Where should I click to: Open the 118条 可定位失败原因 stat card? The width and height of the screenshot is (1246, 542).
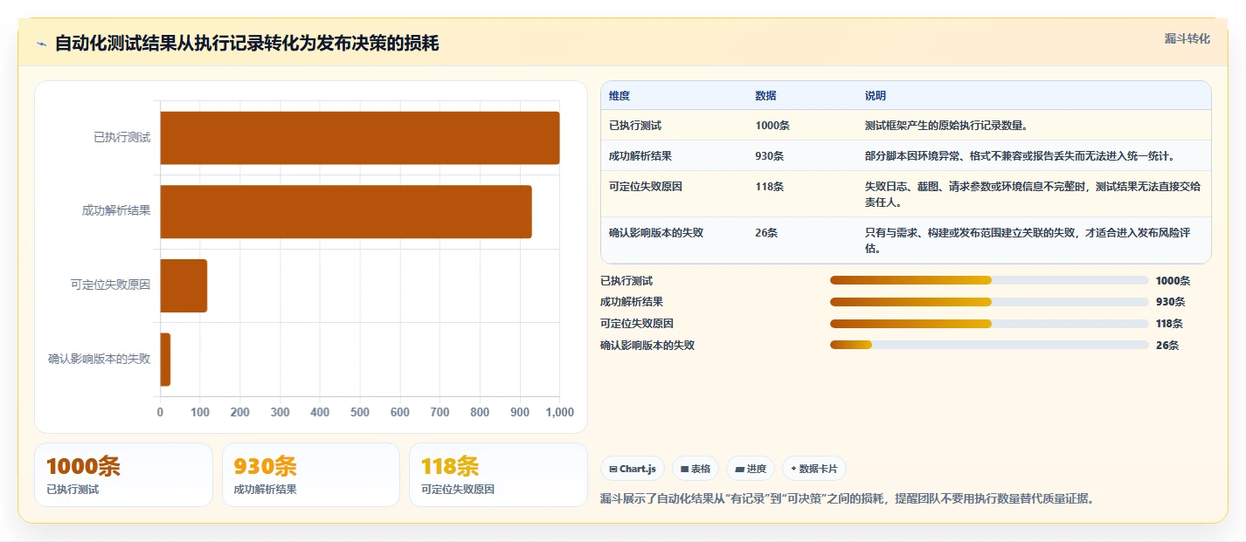pos(498,475)
